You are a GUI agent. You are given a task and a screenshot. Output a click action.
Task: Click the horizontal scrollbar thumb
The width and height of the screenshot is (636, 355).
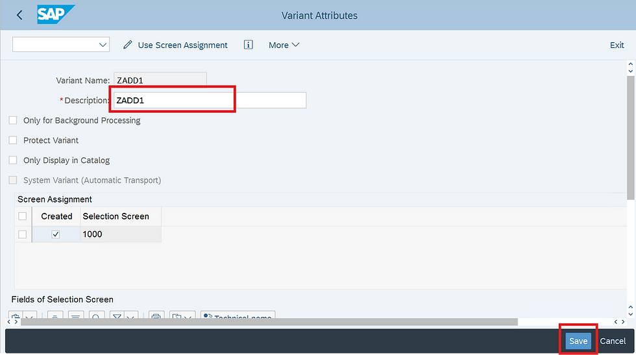(269, 322)
